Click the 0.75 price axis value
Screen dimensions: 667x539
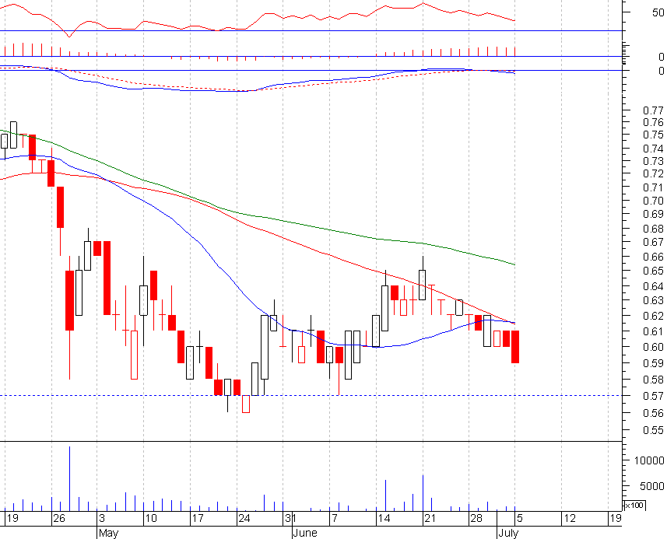tap(653, 135)
